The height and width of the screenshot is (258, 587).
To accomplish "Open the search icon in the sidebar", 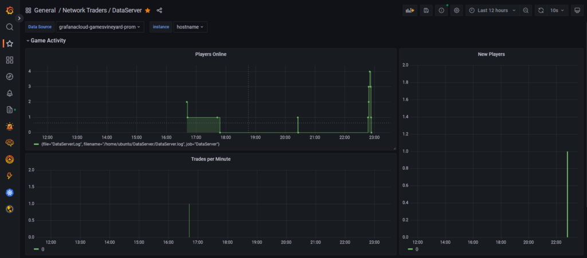I will click(x=10, y=27).
